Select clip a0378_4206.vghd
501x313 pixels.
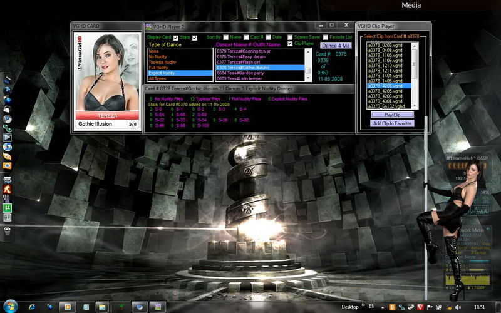click(389, 96)
